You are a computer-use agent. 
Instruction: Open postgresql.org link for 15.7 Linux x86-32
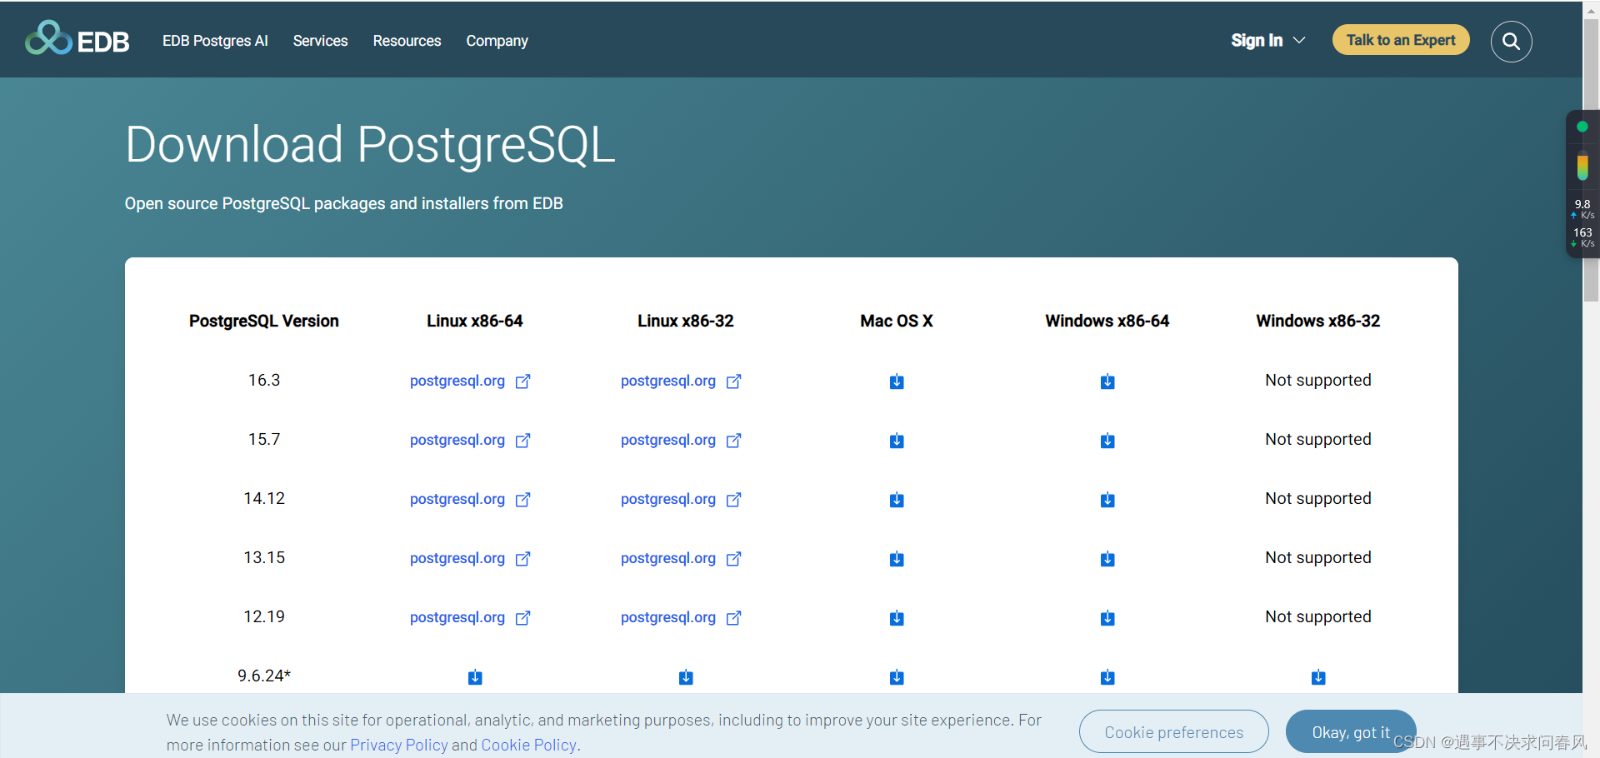[681, 440]
